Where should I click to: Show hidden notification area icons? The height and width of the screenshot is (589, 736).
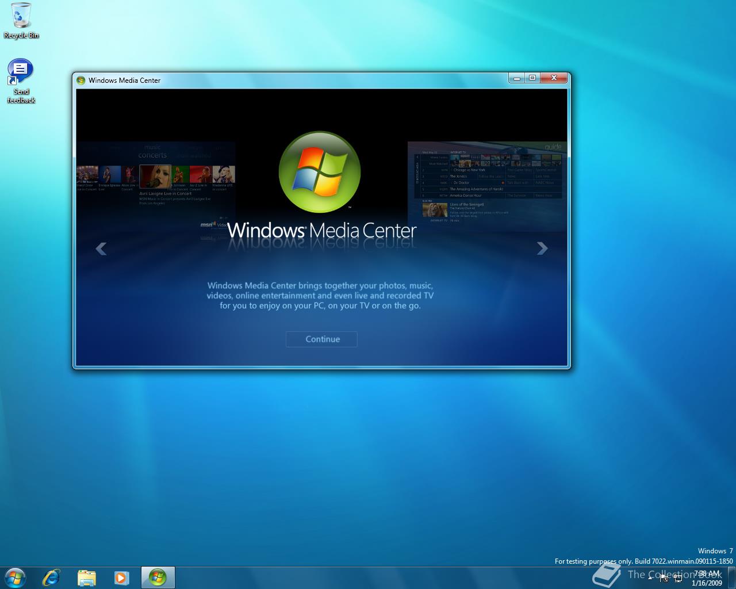click(650, 578)
